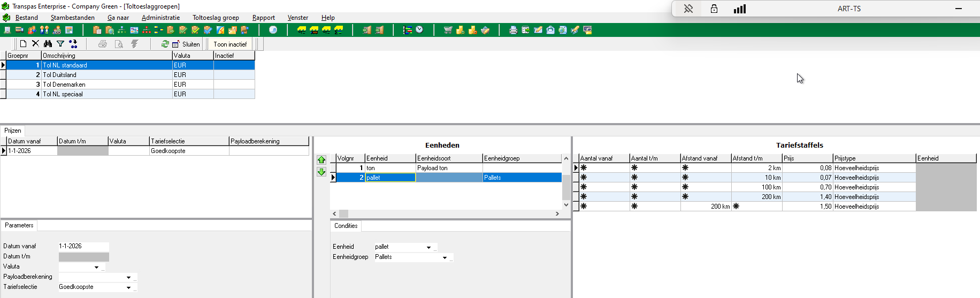Image resolution: width=980 pixels, height=298 pixels.
Task: Open the Stambestanden menu
Action: click(x=73, y=18)
